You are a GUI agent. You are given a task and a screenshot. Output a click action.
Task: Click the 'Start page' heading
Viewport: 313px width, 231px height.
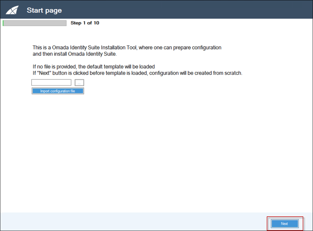click(44, 11)
